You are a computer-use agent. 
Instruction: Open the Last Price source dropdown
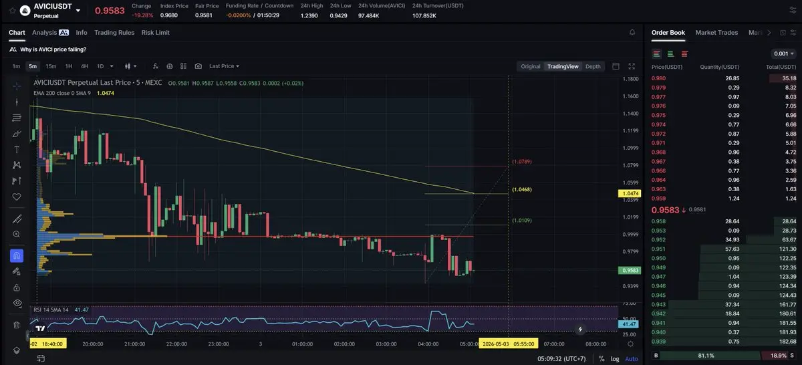click(224, 66)
